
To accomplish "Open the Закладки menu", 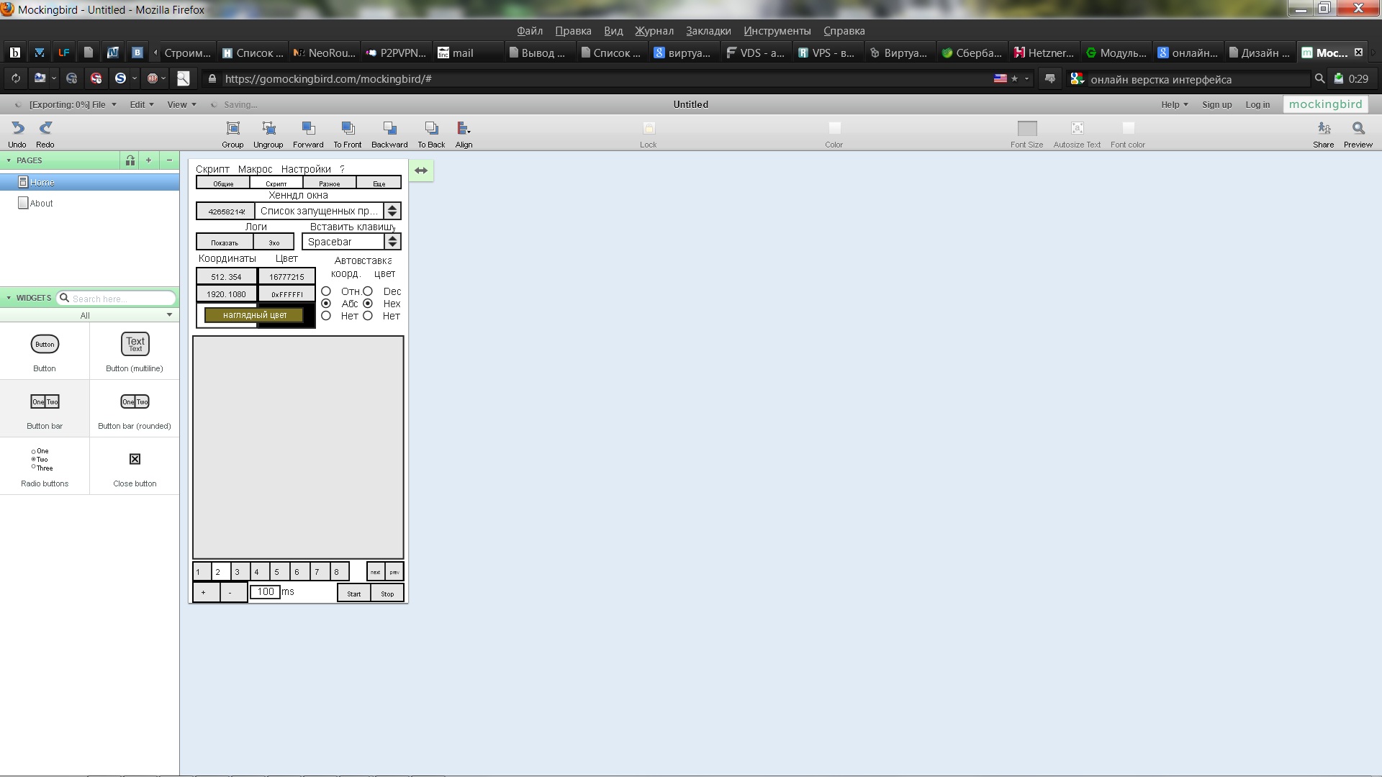I will 708,31.
